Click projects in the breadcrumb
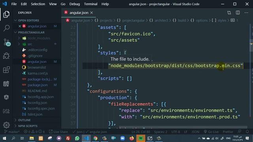The width and height of the screenshot is (253, 142). pos(106,21)
